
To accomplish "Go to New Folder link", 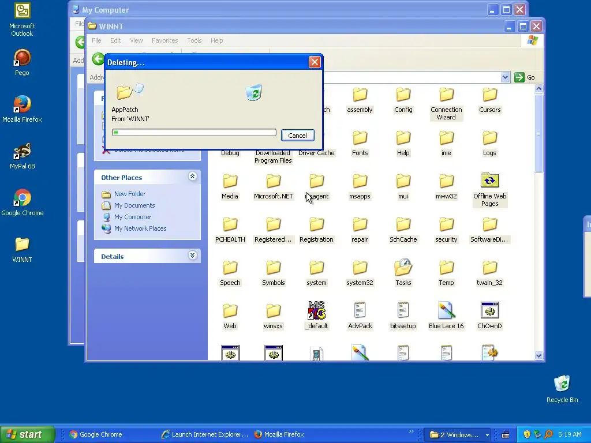I will [130, 194].
